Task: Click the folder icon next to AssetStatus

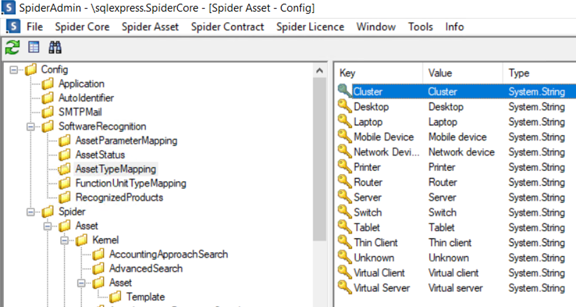Action: pos(65,155)
